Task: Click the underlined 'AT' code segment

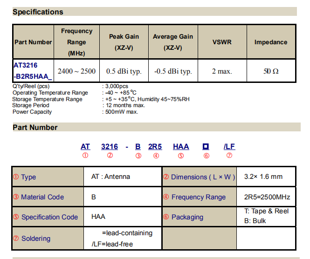Action: [85, 147]
